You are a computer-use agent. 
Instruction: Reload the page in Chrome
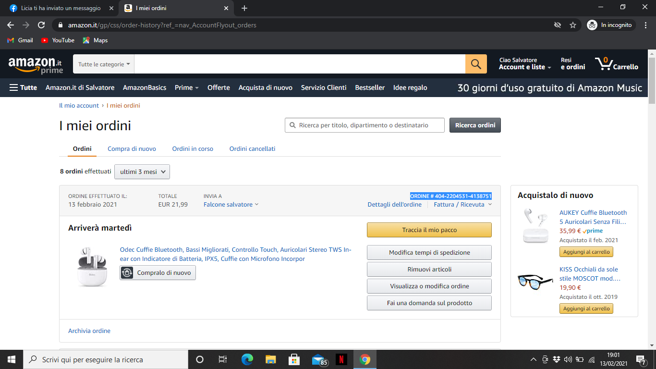point(41,25)
